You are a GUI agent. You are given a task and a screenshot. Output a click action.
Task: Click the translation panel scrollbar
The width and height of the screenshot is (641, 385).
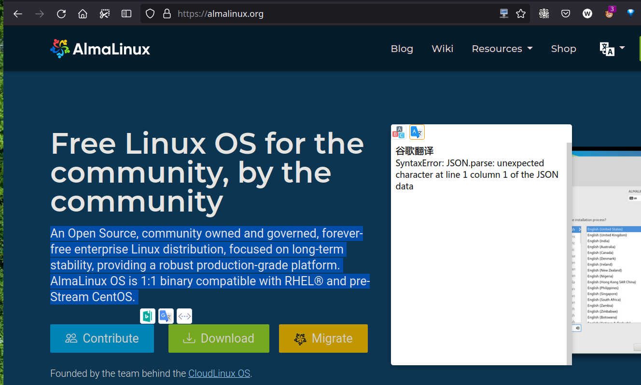(569, 251)
